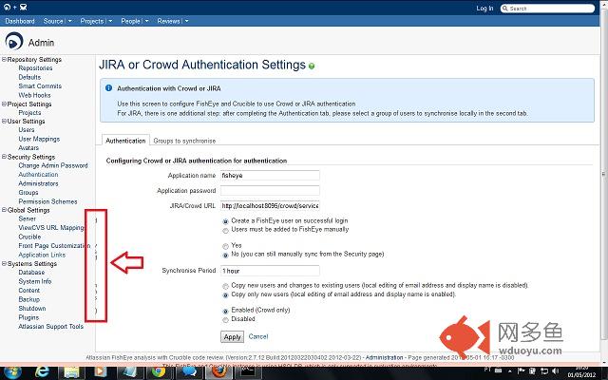This screenshot has height=380, width=608.
Task: Click the JIRA/Crowd URL field
Action: (270, 205)
